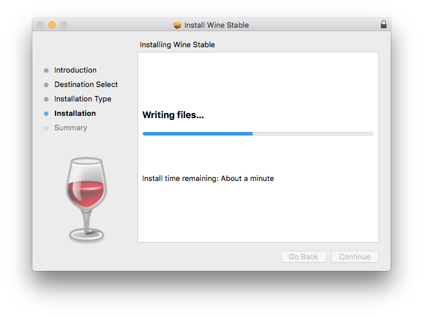Click the package icon beside the window title
The width and height of the screenshot is (423, 317).
[177, 25]
